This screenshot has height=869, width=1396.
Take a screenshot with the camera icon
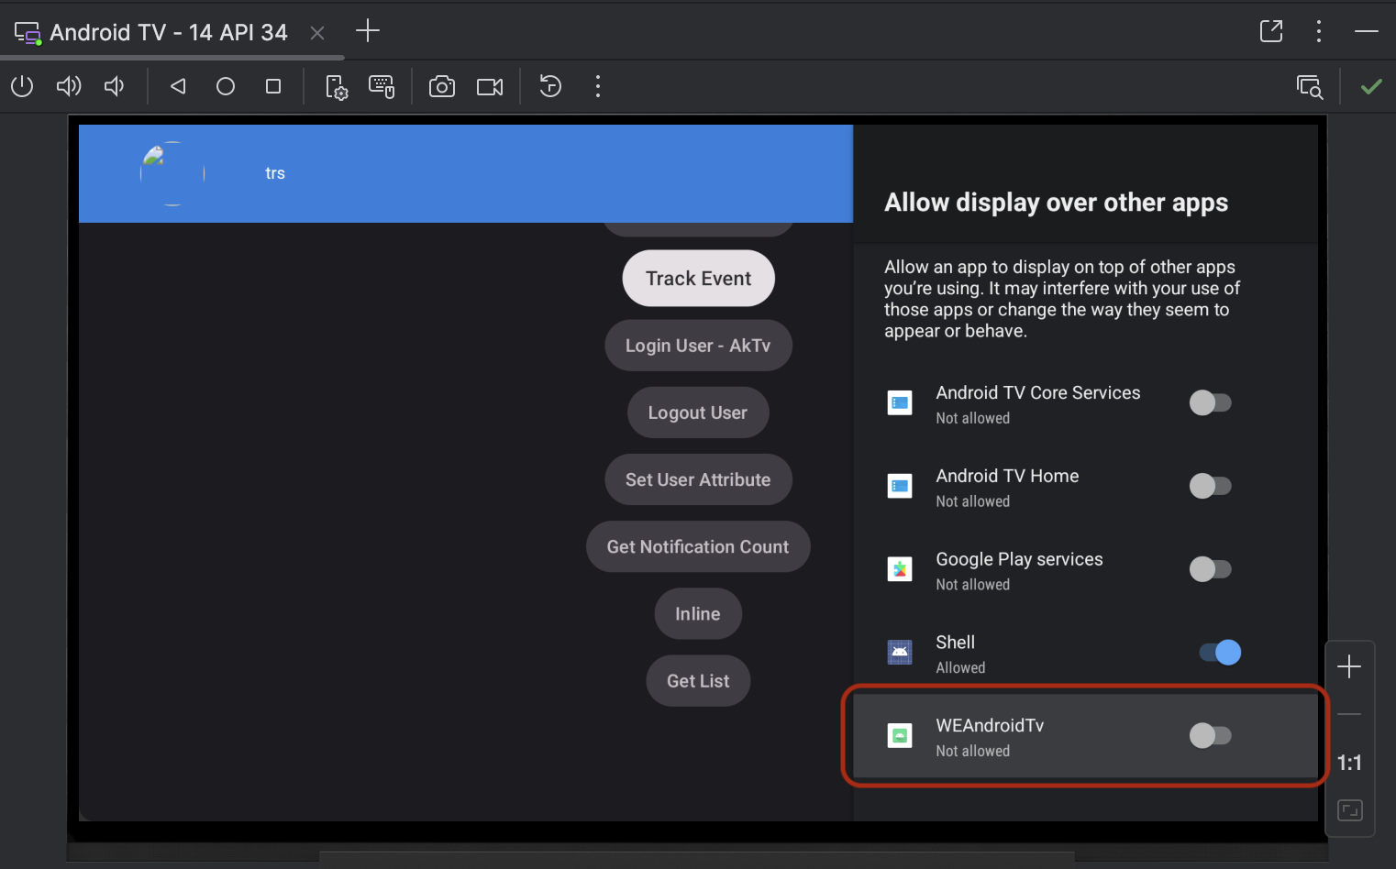[442, 86]
